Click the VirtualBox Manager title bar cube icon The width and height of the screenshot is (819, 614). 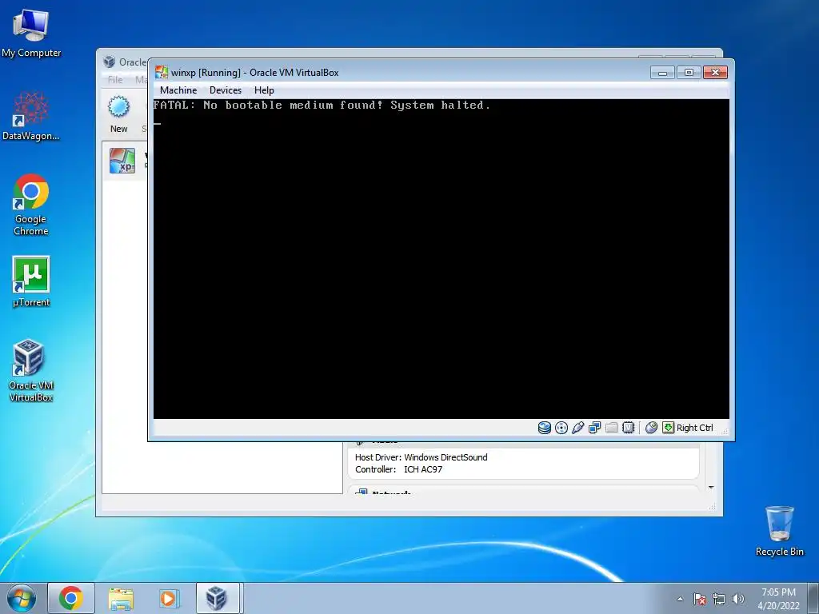tap(109, 62)
